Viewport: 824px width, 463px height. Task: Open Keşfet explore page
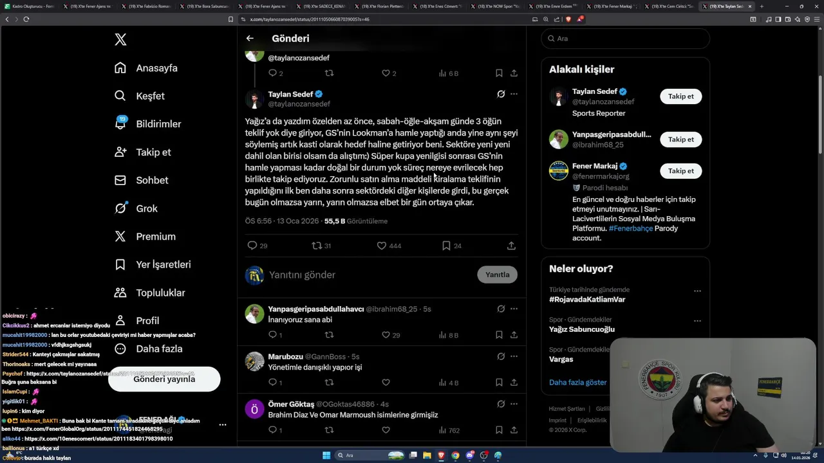pos(139,96)
